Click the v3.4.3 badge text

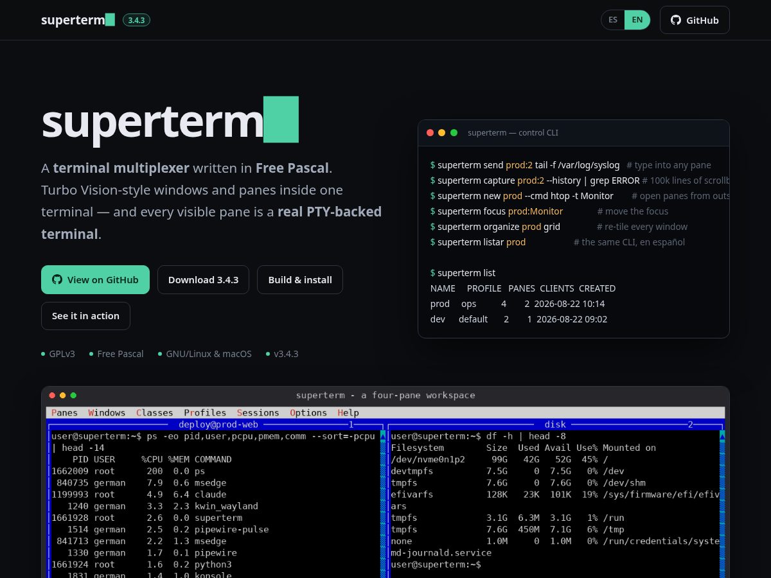click(286, 354)
